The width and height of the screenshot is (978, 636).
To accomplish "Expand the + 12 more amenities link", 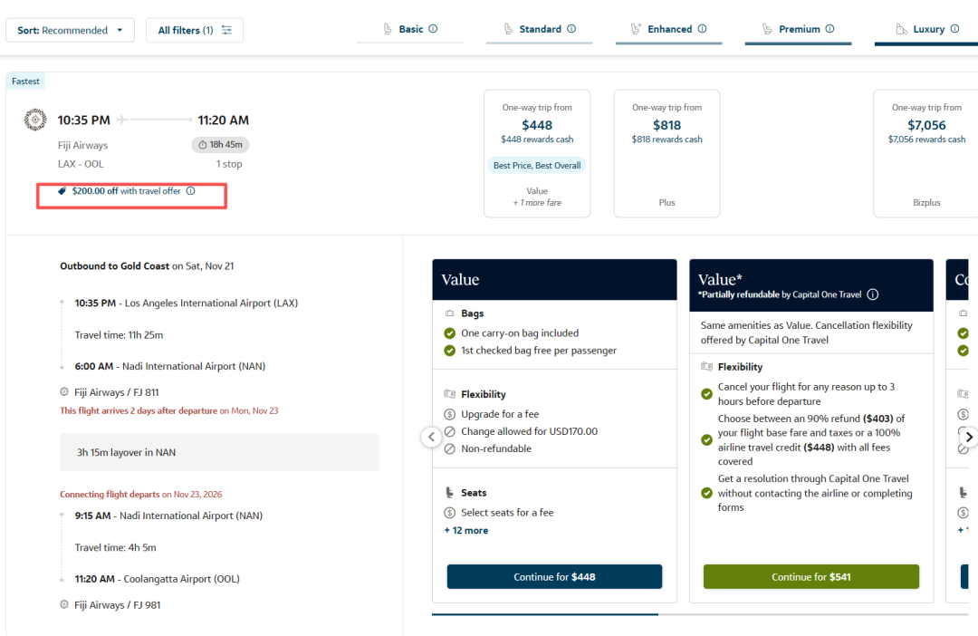I will 466,531.
